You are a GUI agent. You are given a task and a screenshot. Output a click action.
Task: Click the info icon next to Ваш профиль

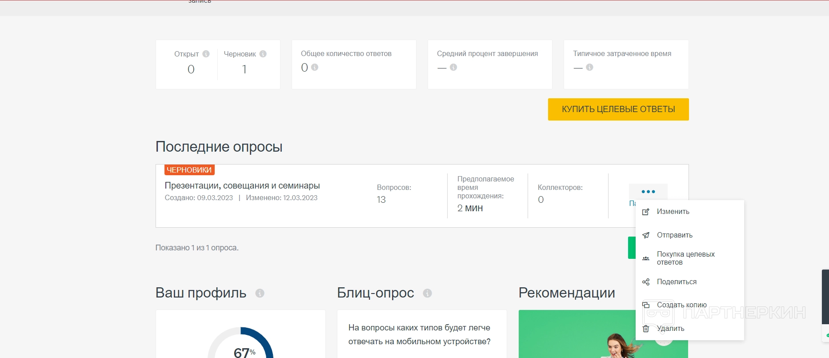click(x=260, y=293)
